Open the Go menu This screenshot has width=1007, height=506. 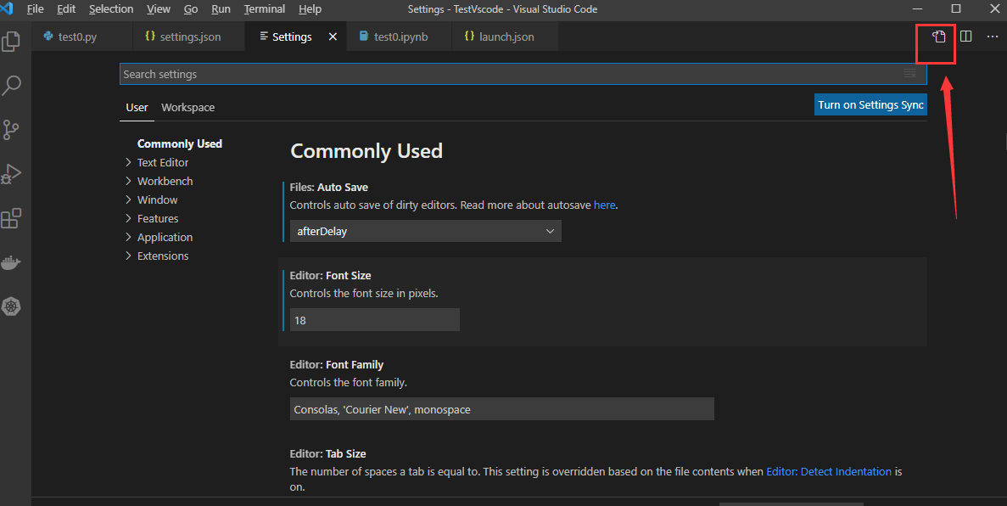pos(191,9)
